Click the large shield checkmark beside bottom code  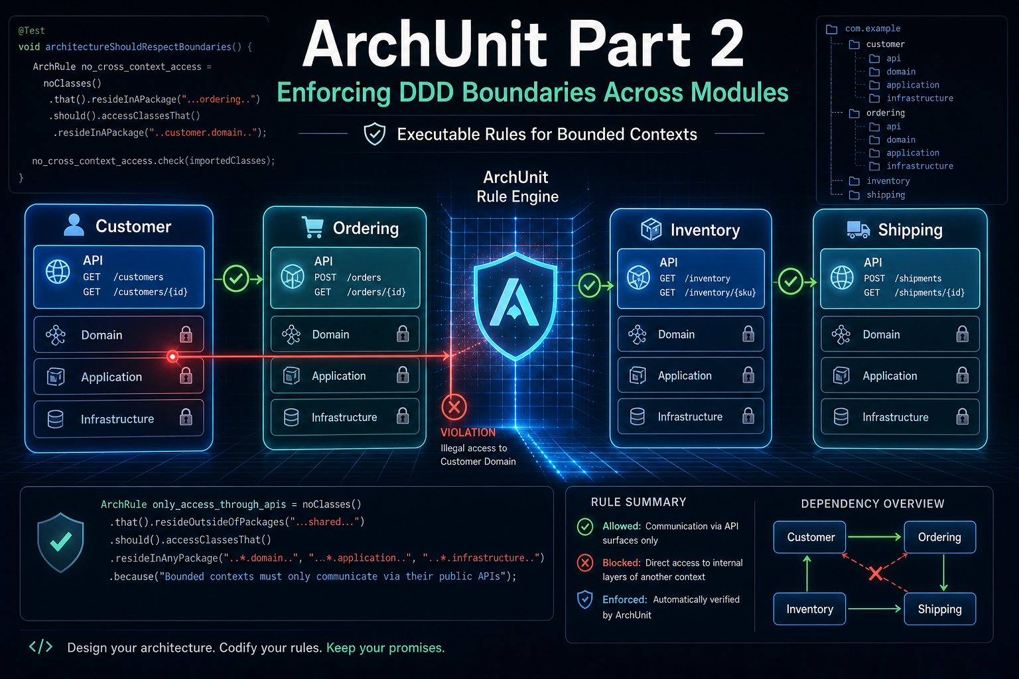(x=60, y=542)
